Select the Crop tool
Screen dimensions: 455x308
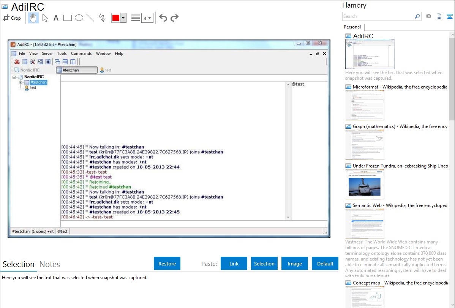(12, 18)
